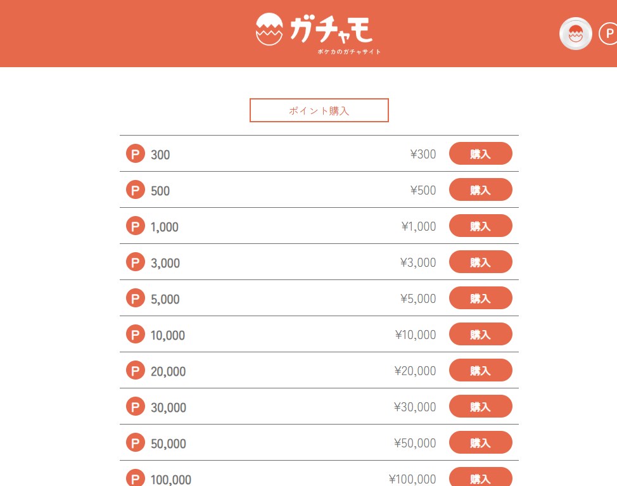Click the P coin icon beside 20,000
The height and width of the screenshot is (486, 617).
point(136,371)
